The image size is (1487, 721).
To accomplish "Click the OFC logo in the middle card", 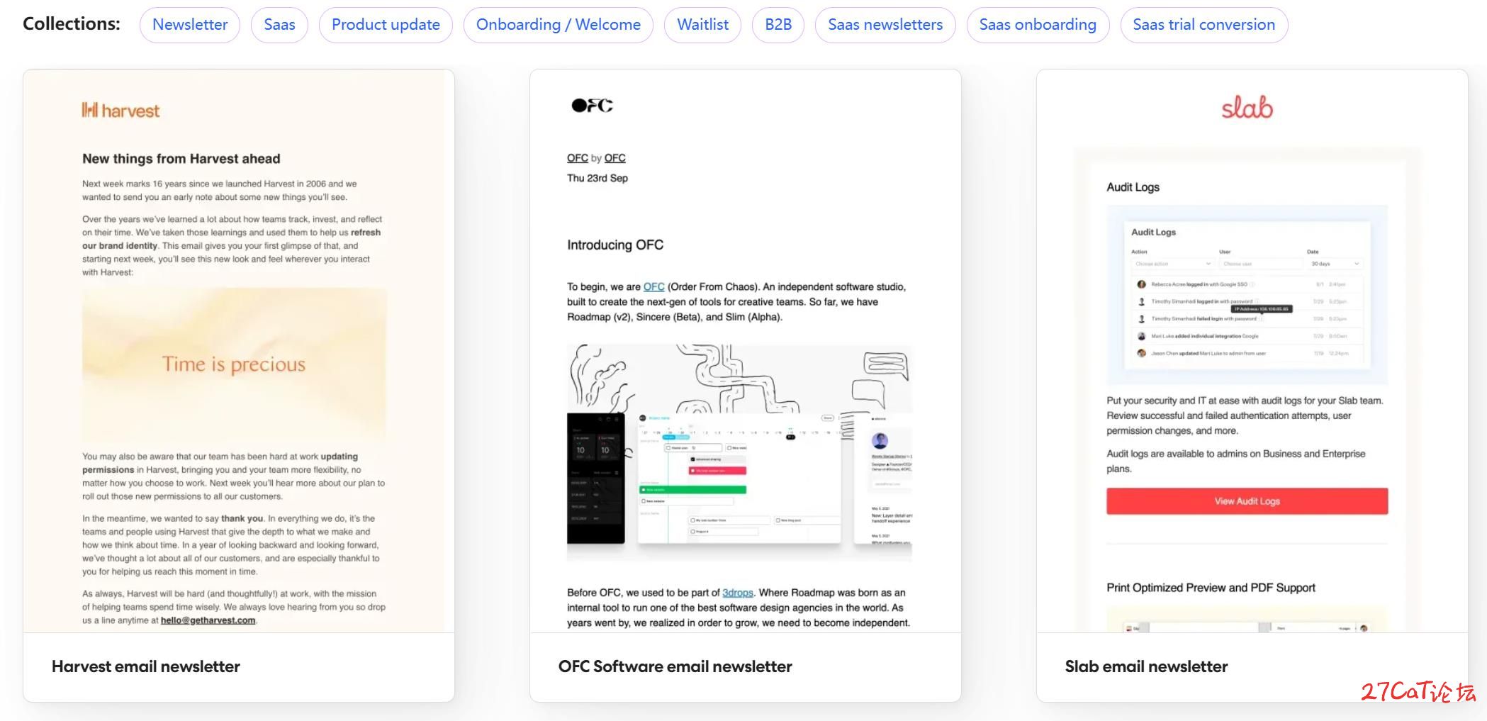I will (592, 106).
